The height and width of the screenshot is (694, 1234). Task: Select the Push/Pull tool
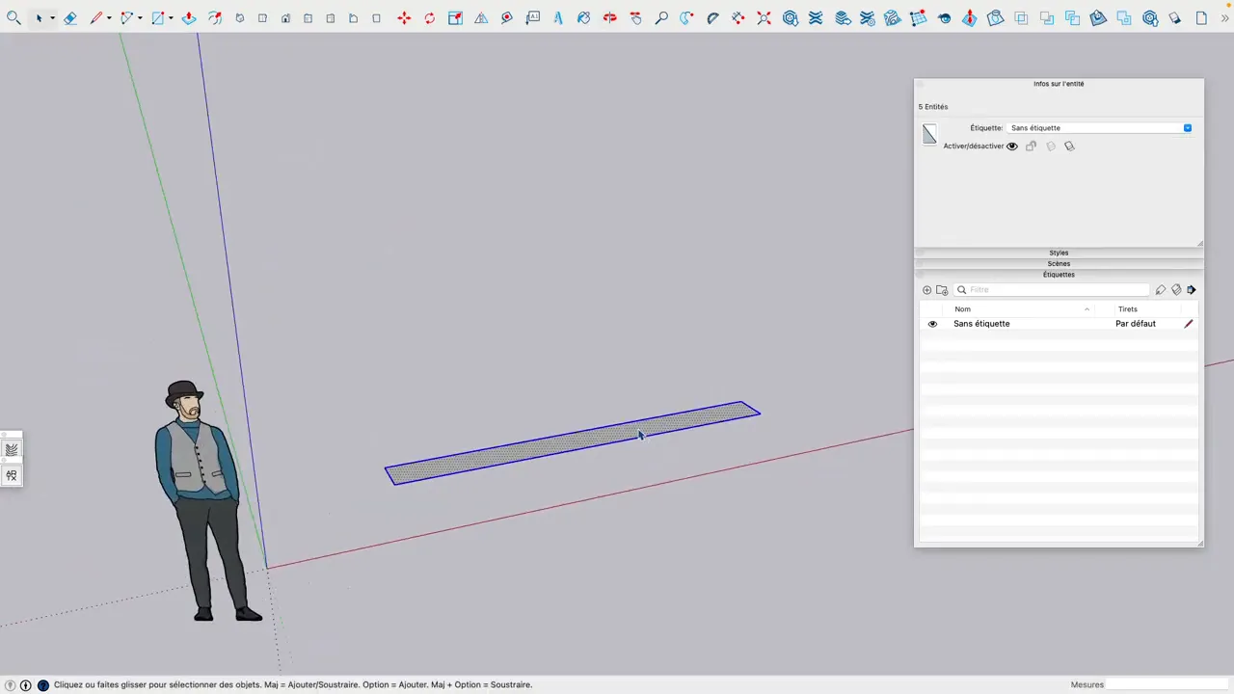pyautogui.click(x=189, y=17)
